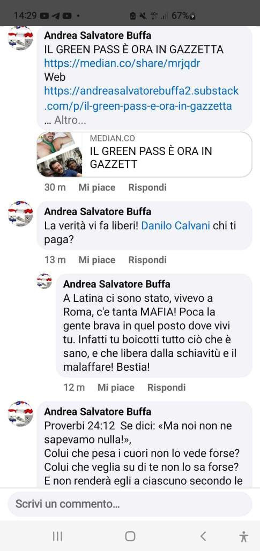Screen dimensions: 260x551
Task: Tap the accessibility figure icon
Action: coord(244,536)
